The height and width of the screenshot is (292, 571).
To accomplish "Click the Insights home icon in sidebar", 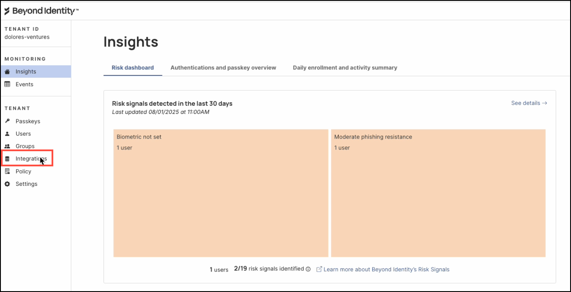I will pyautogui.click(x=7, y=71).
